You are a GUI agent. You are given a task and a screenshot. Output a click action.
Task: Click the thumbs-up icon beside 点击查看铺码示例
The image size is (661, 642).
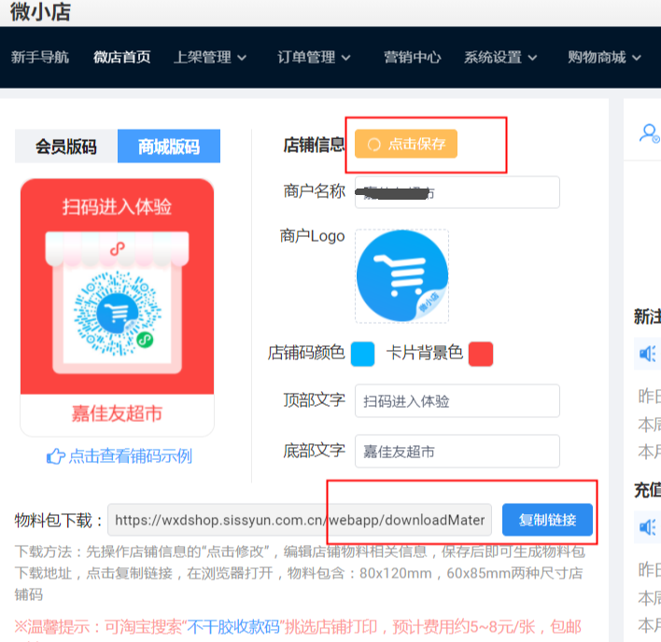(x=56, y=456)
